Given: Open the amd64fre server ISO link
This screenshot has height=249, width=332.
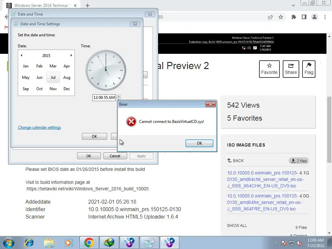Looking at the screenshot, I should [x=265, y=202].
